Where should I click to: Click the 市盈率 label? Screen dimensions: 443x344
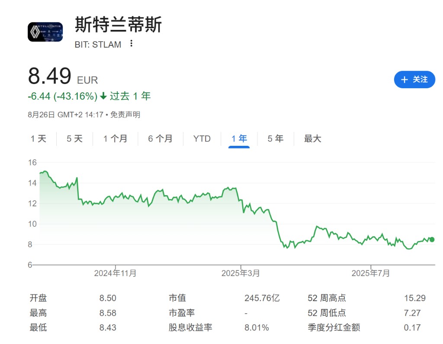coord(182,313)
